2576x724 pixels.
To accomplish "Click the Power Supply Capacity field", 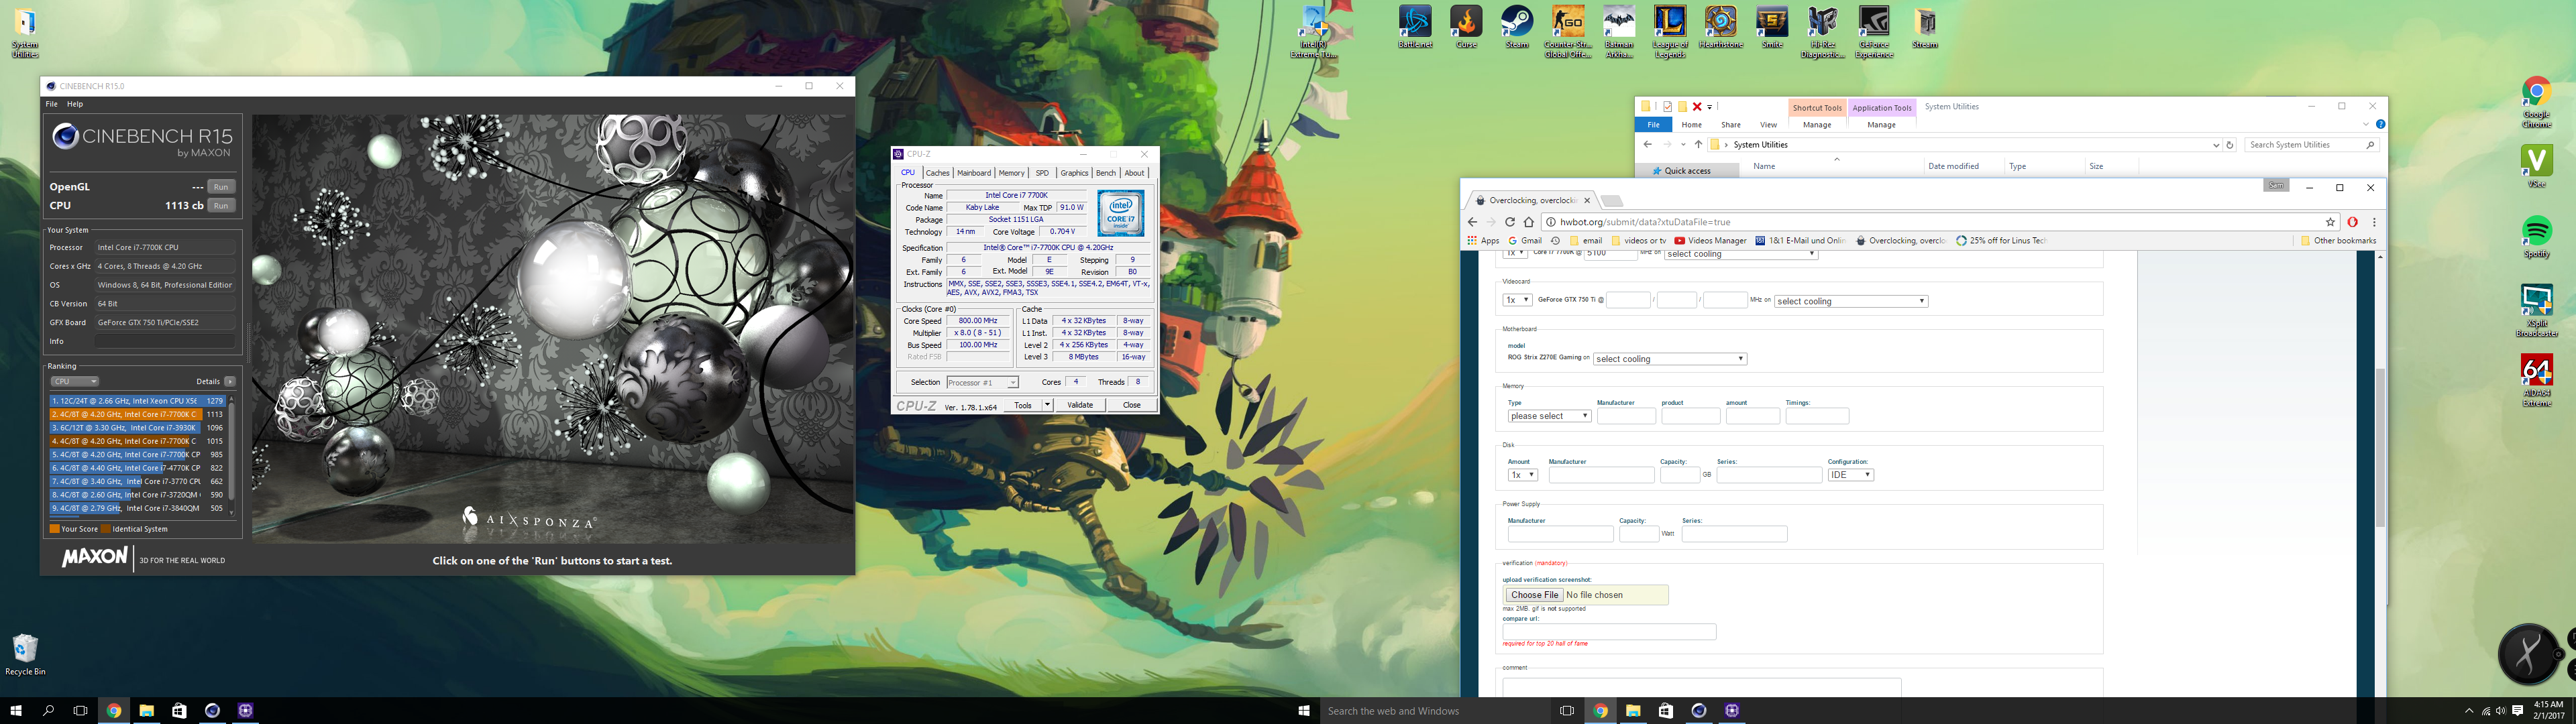I will [1638, 534].
